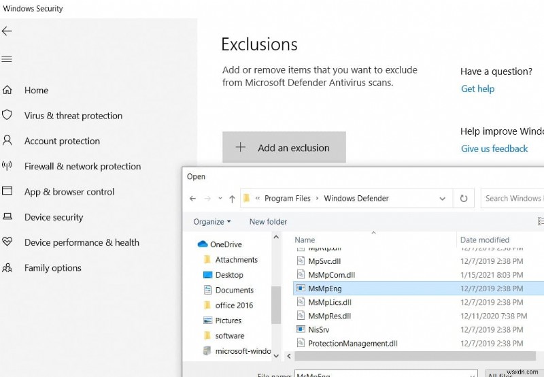Click the back arrow in Windows Security
Screen dimensions: 544x377
click(x=7, y=31)
